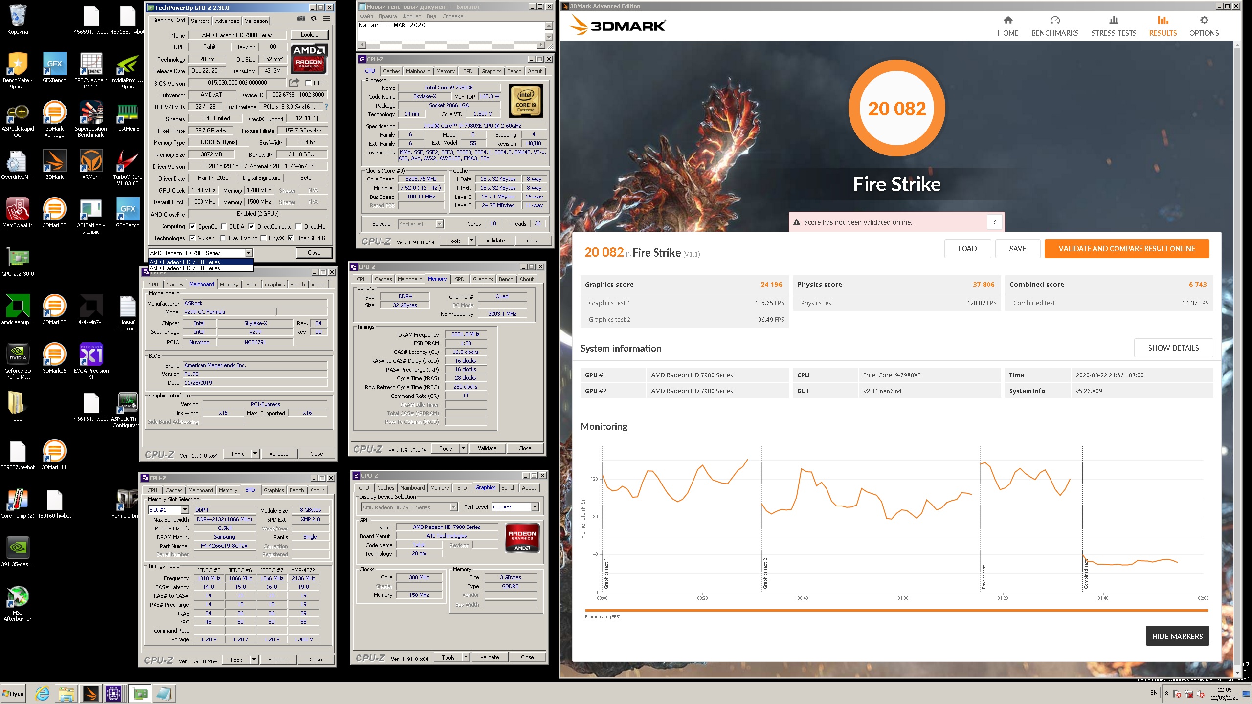Open the Файл menu in Notepad

point(366,16)
